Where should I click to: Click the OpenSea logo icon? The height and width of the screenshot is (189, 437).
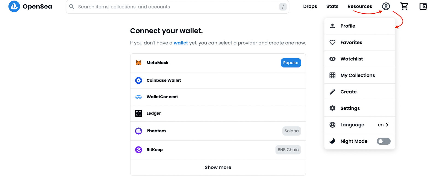point(14,6)
